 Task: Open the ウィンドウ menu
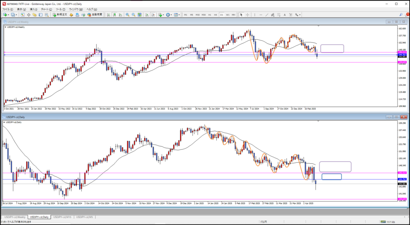pos(76,10)
